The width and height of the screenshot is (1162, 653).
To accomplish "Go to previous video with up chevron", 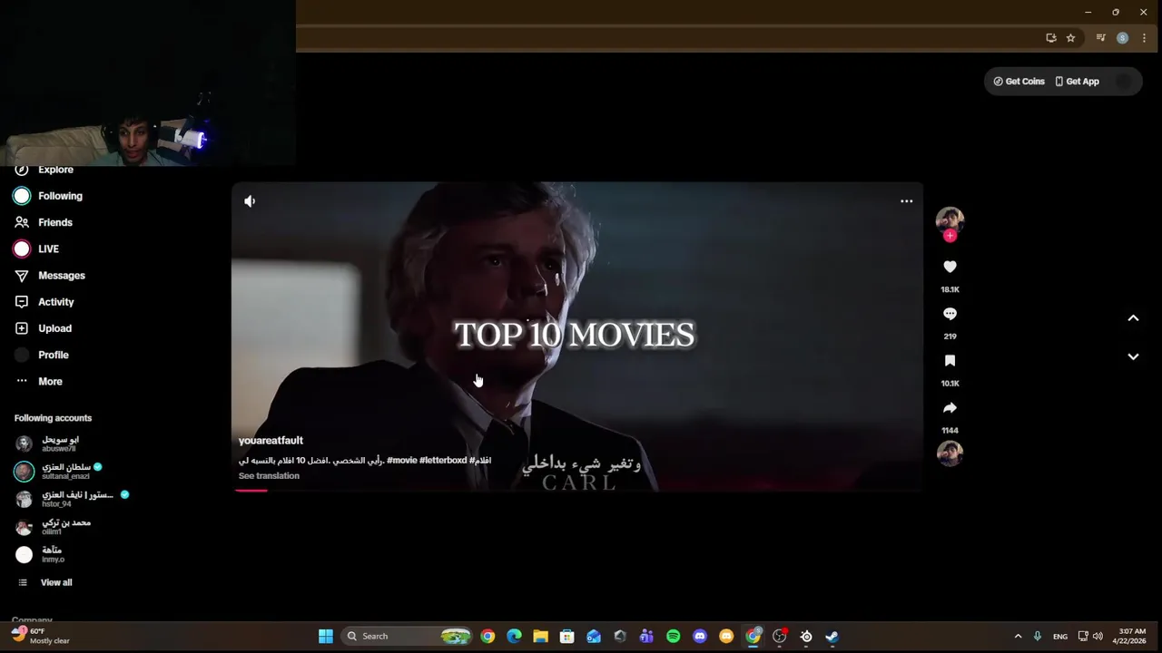I will tap(1133, 318).
